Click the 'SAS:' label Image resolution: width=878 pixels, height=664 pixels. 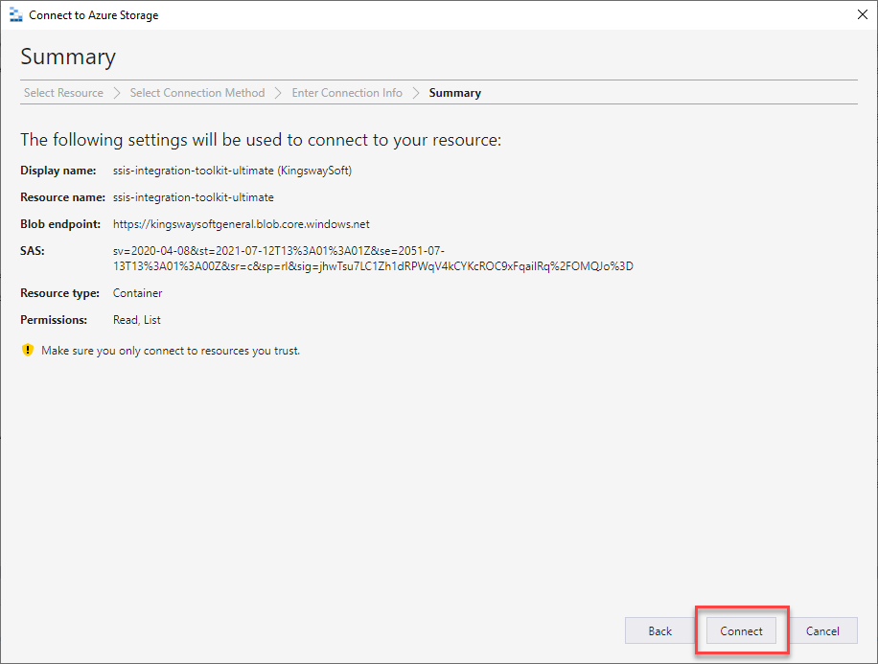coord(33,250)
